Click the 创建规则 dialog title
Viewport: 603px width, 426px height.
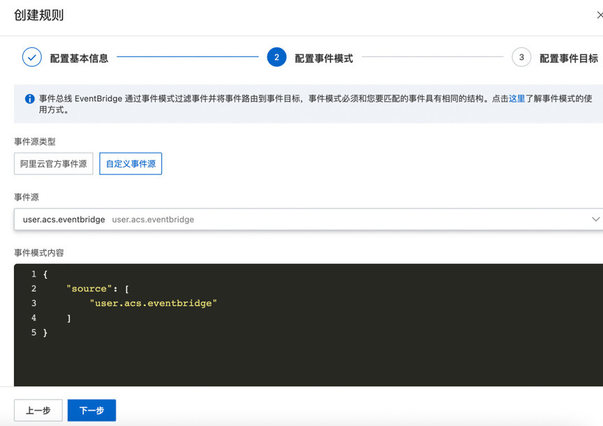39,15
